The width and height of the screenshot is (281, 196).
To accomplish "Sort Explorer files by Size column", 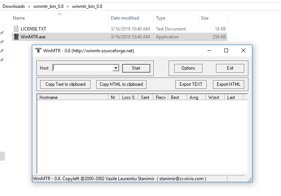I will 205,18.
